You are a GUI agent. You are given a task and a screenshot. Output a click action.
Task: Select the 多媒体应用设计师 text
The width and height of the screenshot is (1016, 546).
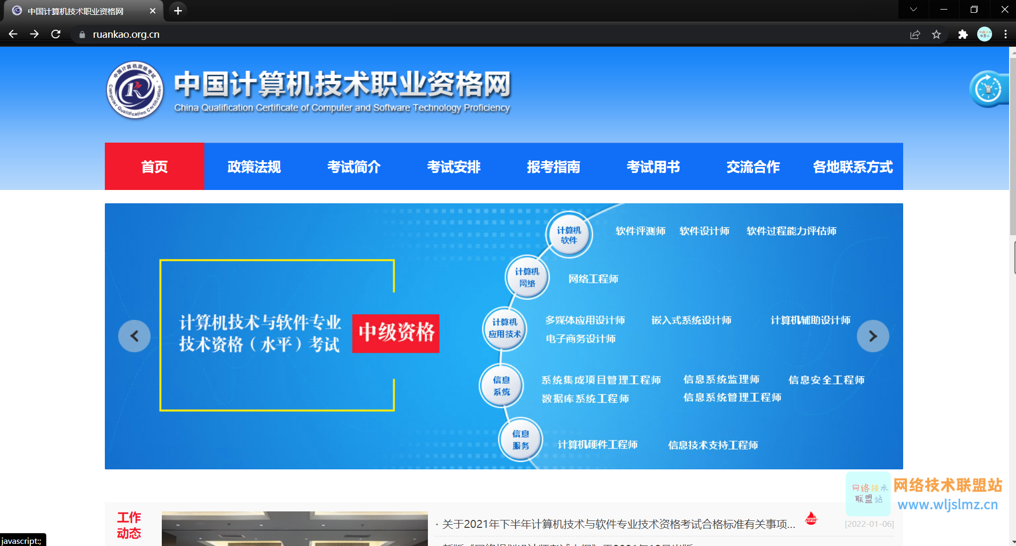tap(585, 320)
